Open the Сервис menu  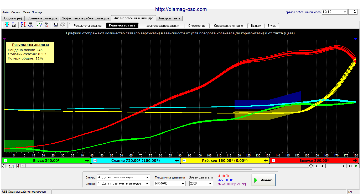[x=16, y=12]
